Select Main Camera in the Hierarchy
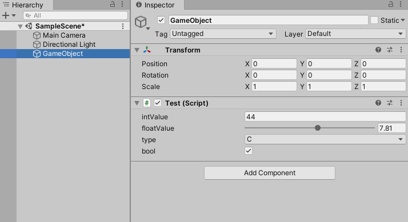The image size is (408, 222). click(x=64, y=35)
